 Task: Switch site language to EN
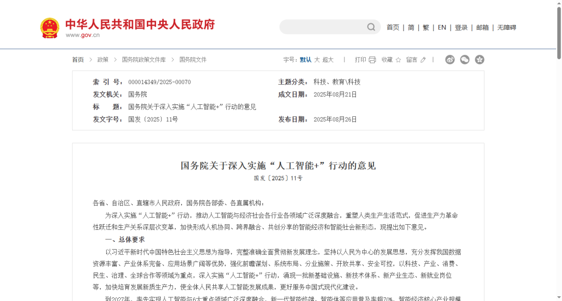(442, 27)
